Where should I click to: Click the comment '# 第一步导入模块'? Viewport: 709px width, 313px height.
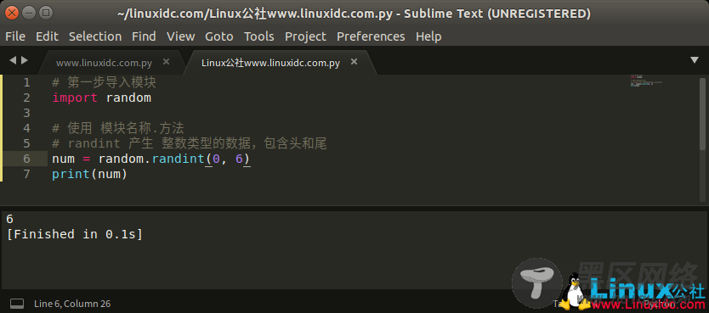(x=104, y=82)
